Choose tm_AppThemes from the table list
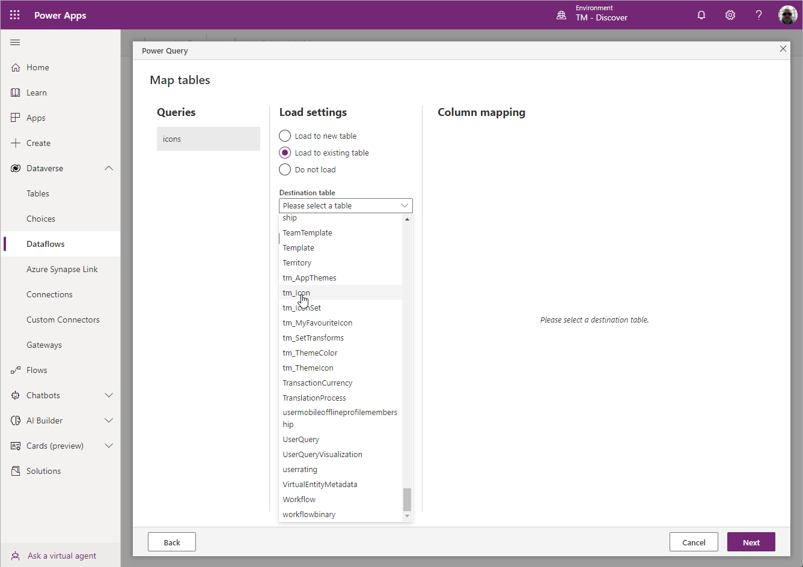Viewport: 803px width, 567px height. coord(341,277)
